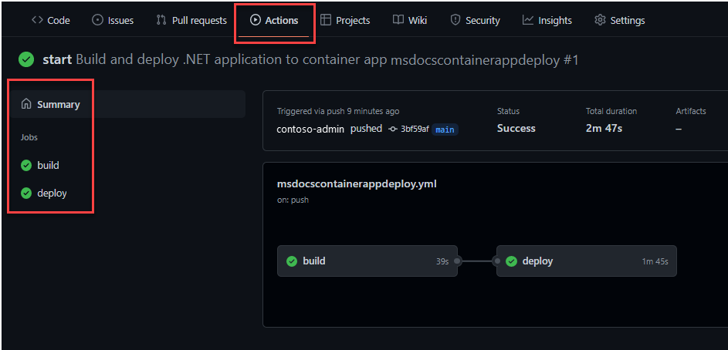Click the deploy graph node check icon
The width and height of the screenshot is (728, 350).
(511, 261)
